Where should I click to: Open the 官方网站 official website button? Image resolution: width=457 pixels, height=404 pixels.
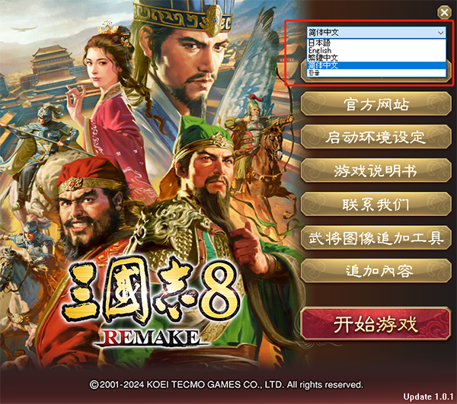(376, 104)
